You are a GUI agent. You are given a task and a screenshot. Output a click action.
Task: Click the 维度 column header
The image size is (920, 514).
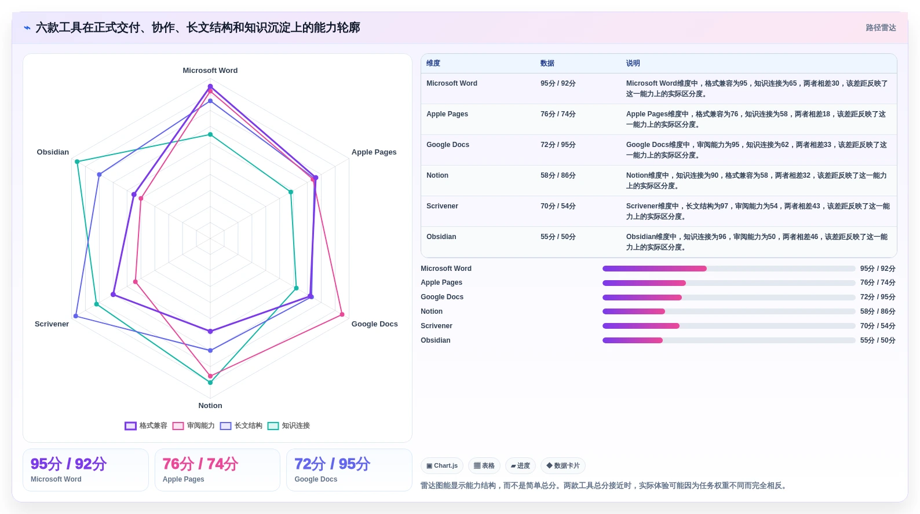click(433, 63)
